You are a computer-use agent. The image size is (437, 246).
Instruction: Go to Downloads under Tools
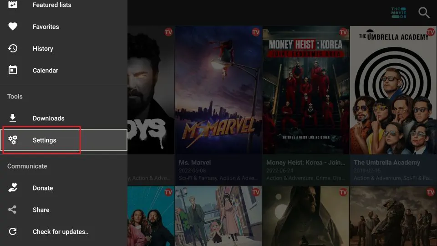point(64,118)
